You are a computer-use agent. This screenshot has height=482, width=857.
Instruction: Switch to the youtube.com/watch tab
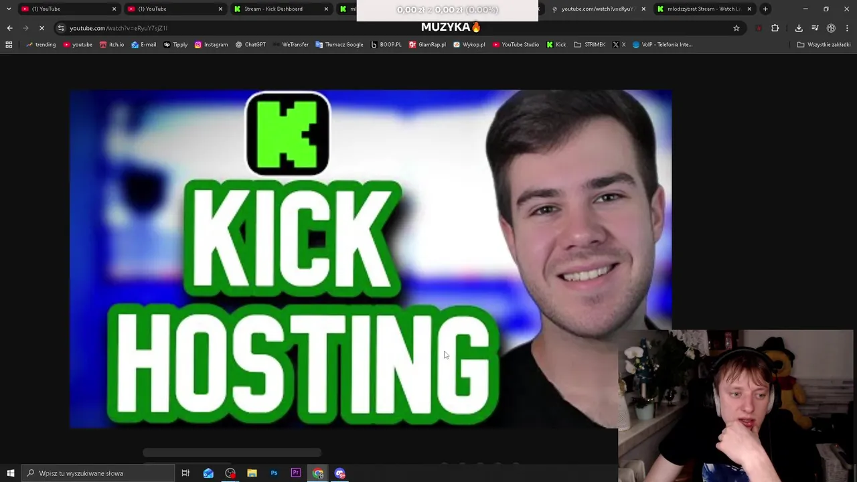597,9
